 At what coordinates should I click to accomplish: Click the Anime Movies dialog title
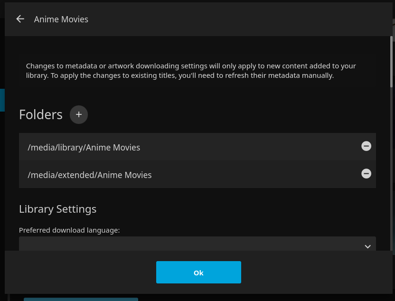pyautogui.click(x=61, y=19)
